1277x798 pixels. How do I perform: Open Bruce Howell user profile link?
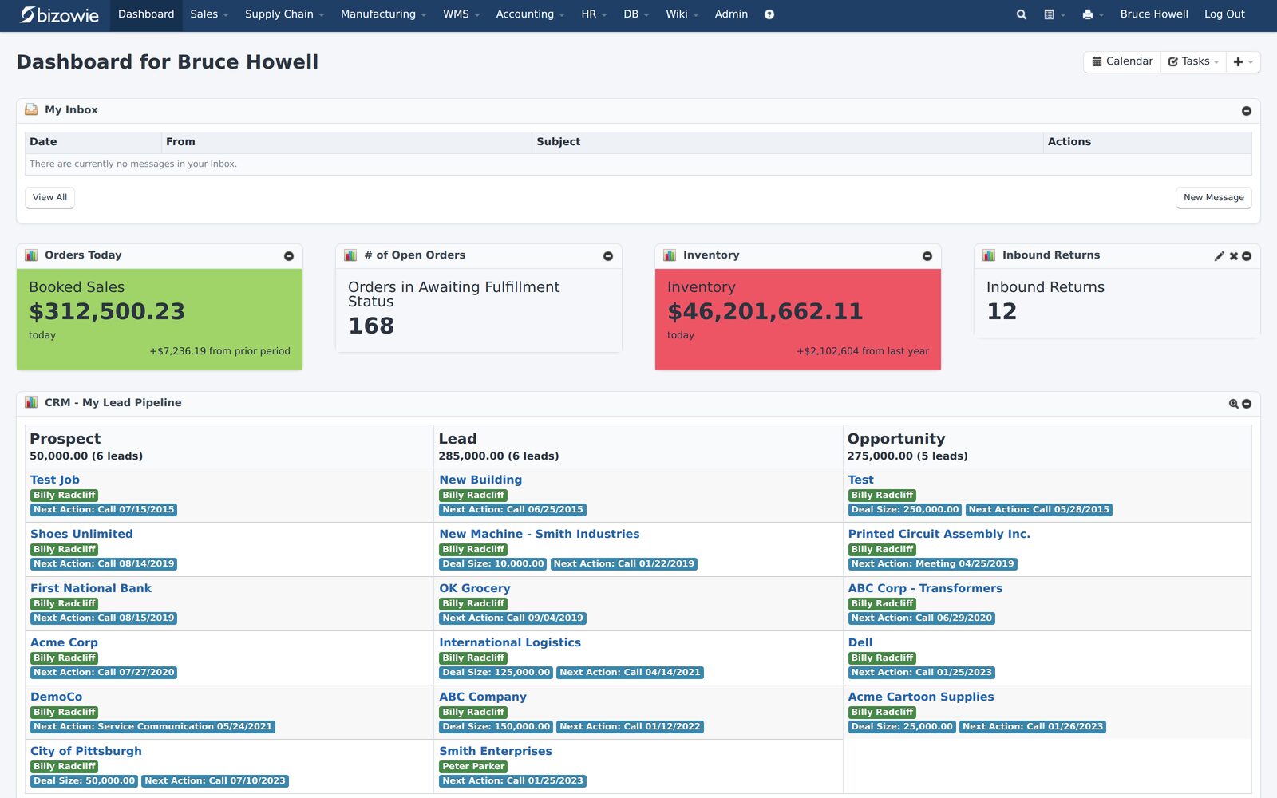[x=1153, y=14]
